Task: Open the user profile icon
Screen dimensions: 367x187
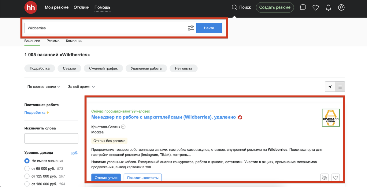Action: pyautogui.click(x=341, y=7)
